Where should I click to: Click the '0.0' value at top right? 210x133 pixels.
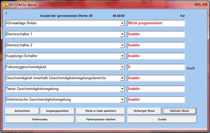tap(182, 16)
